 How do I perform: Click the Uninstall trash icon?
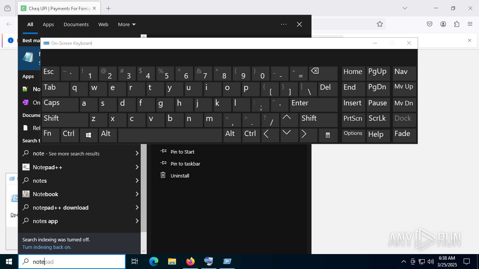(x=163, y=175)
